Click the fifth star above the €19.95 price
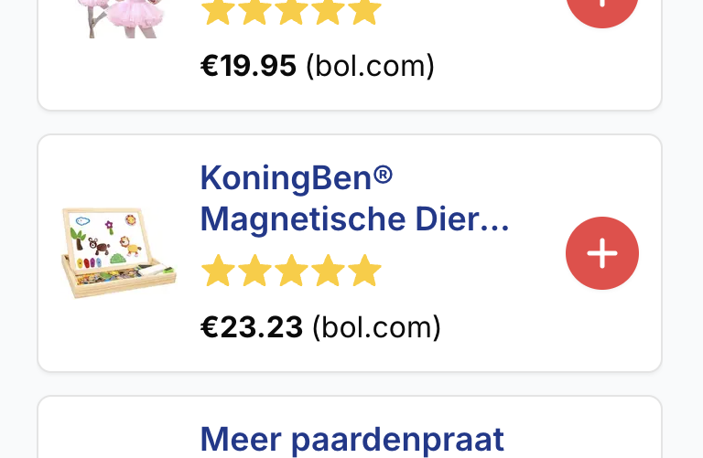Image resolution: width=703 pixels, height=458 pixels. click(364, 12)
